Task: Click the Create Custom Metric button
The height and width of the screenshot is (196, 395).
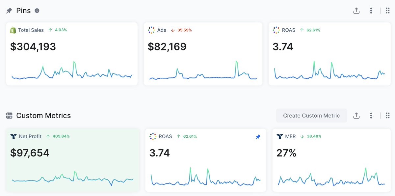Action: click(311, 115)
